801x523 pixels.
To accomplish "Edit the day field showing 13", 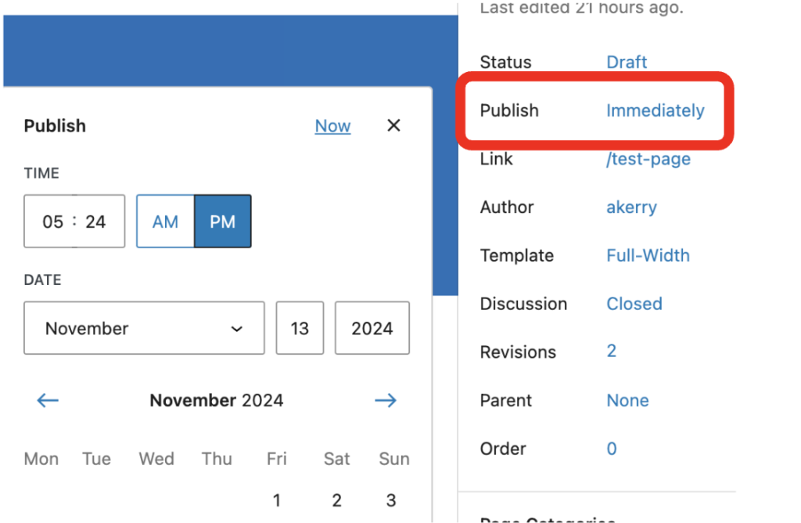I will click(300, 328).
